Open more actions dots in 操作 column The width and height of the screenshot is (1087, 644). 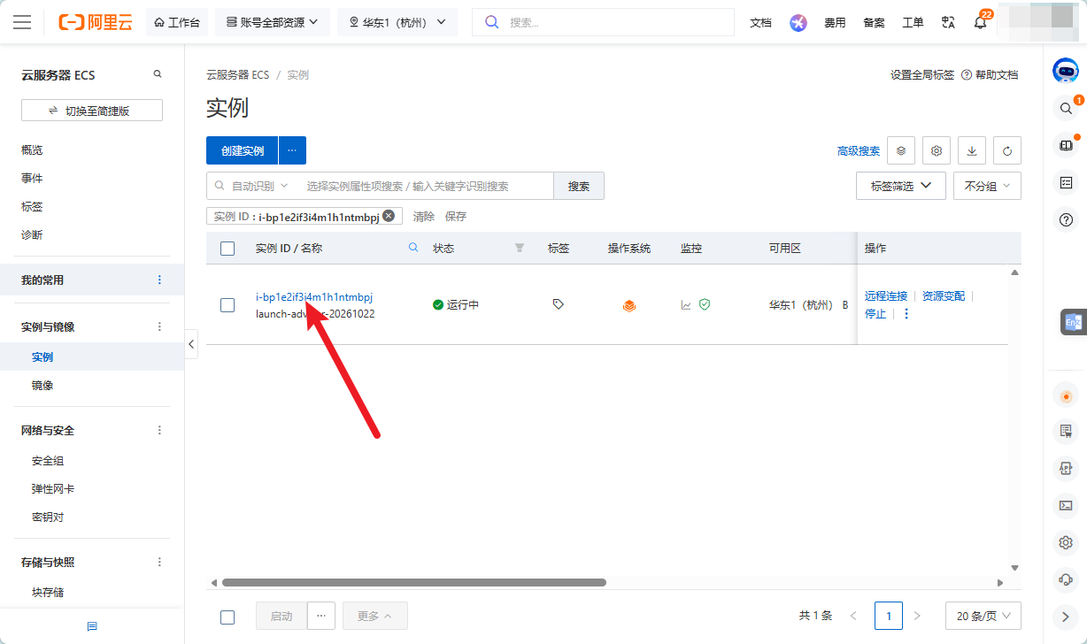pos(906,314)
